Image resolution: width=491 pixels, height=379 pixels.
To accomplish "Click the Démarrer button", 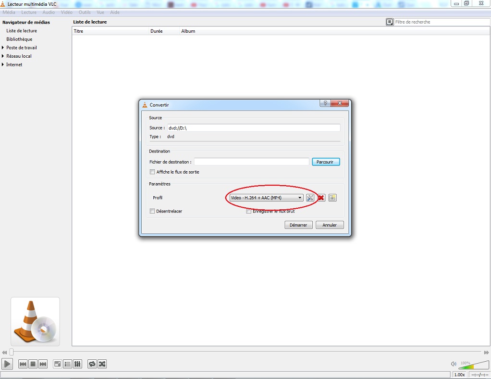I will click(298, 225).
